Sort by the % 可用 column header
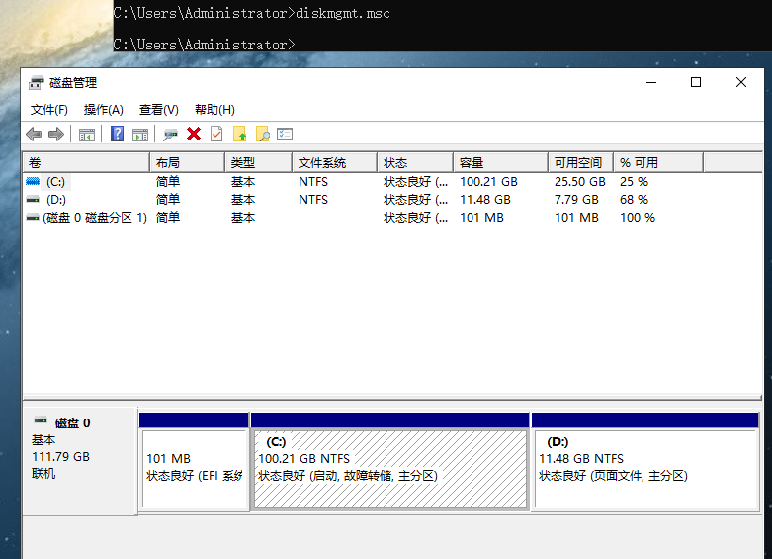The width and height of the screenshot is (772, 559). tap(658, 162)
